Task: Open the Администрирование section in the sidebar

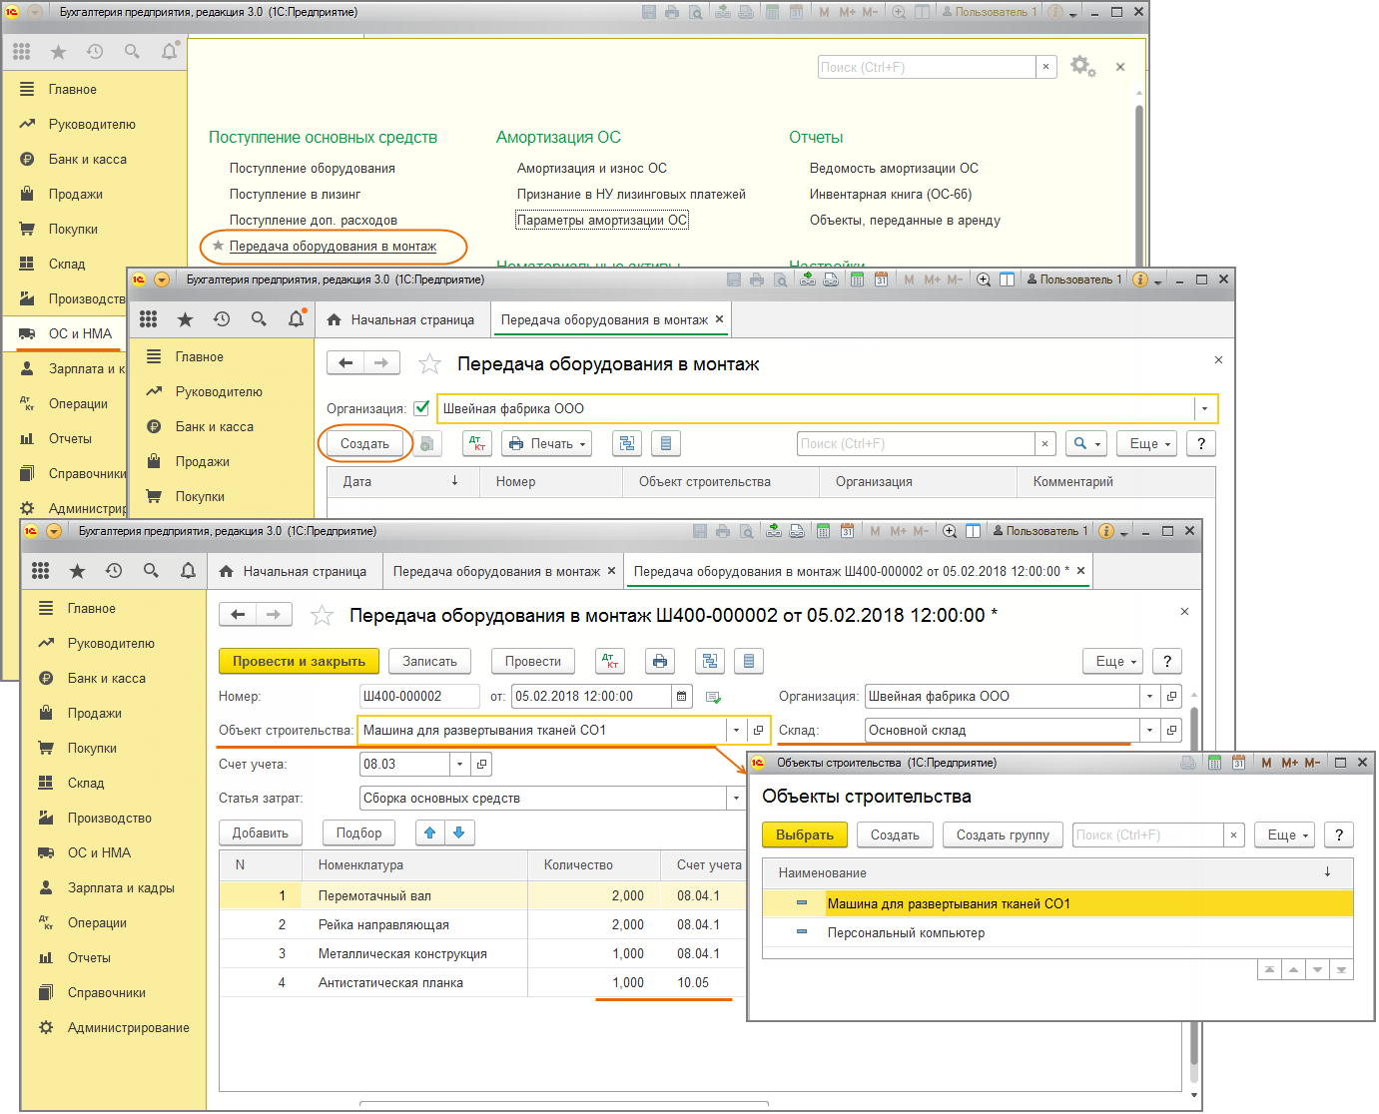Action: (x=128, y=1027)
